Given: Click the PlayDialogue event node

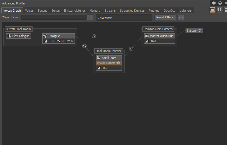Looking at the screenshot, I should pyautogui.click(x=18, y=36).
